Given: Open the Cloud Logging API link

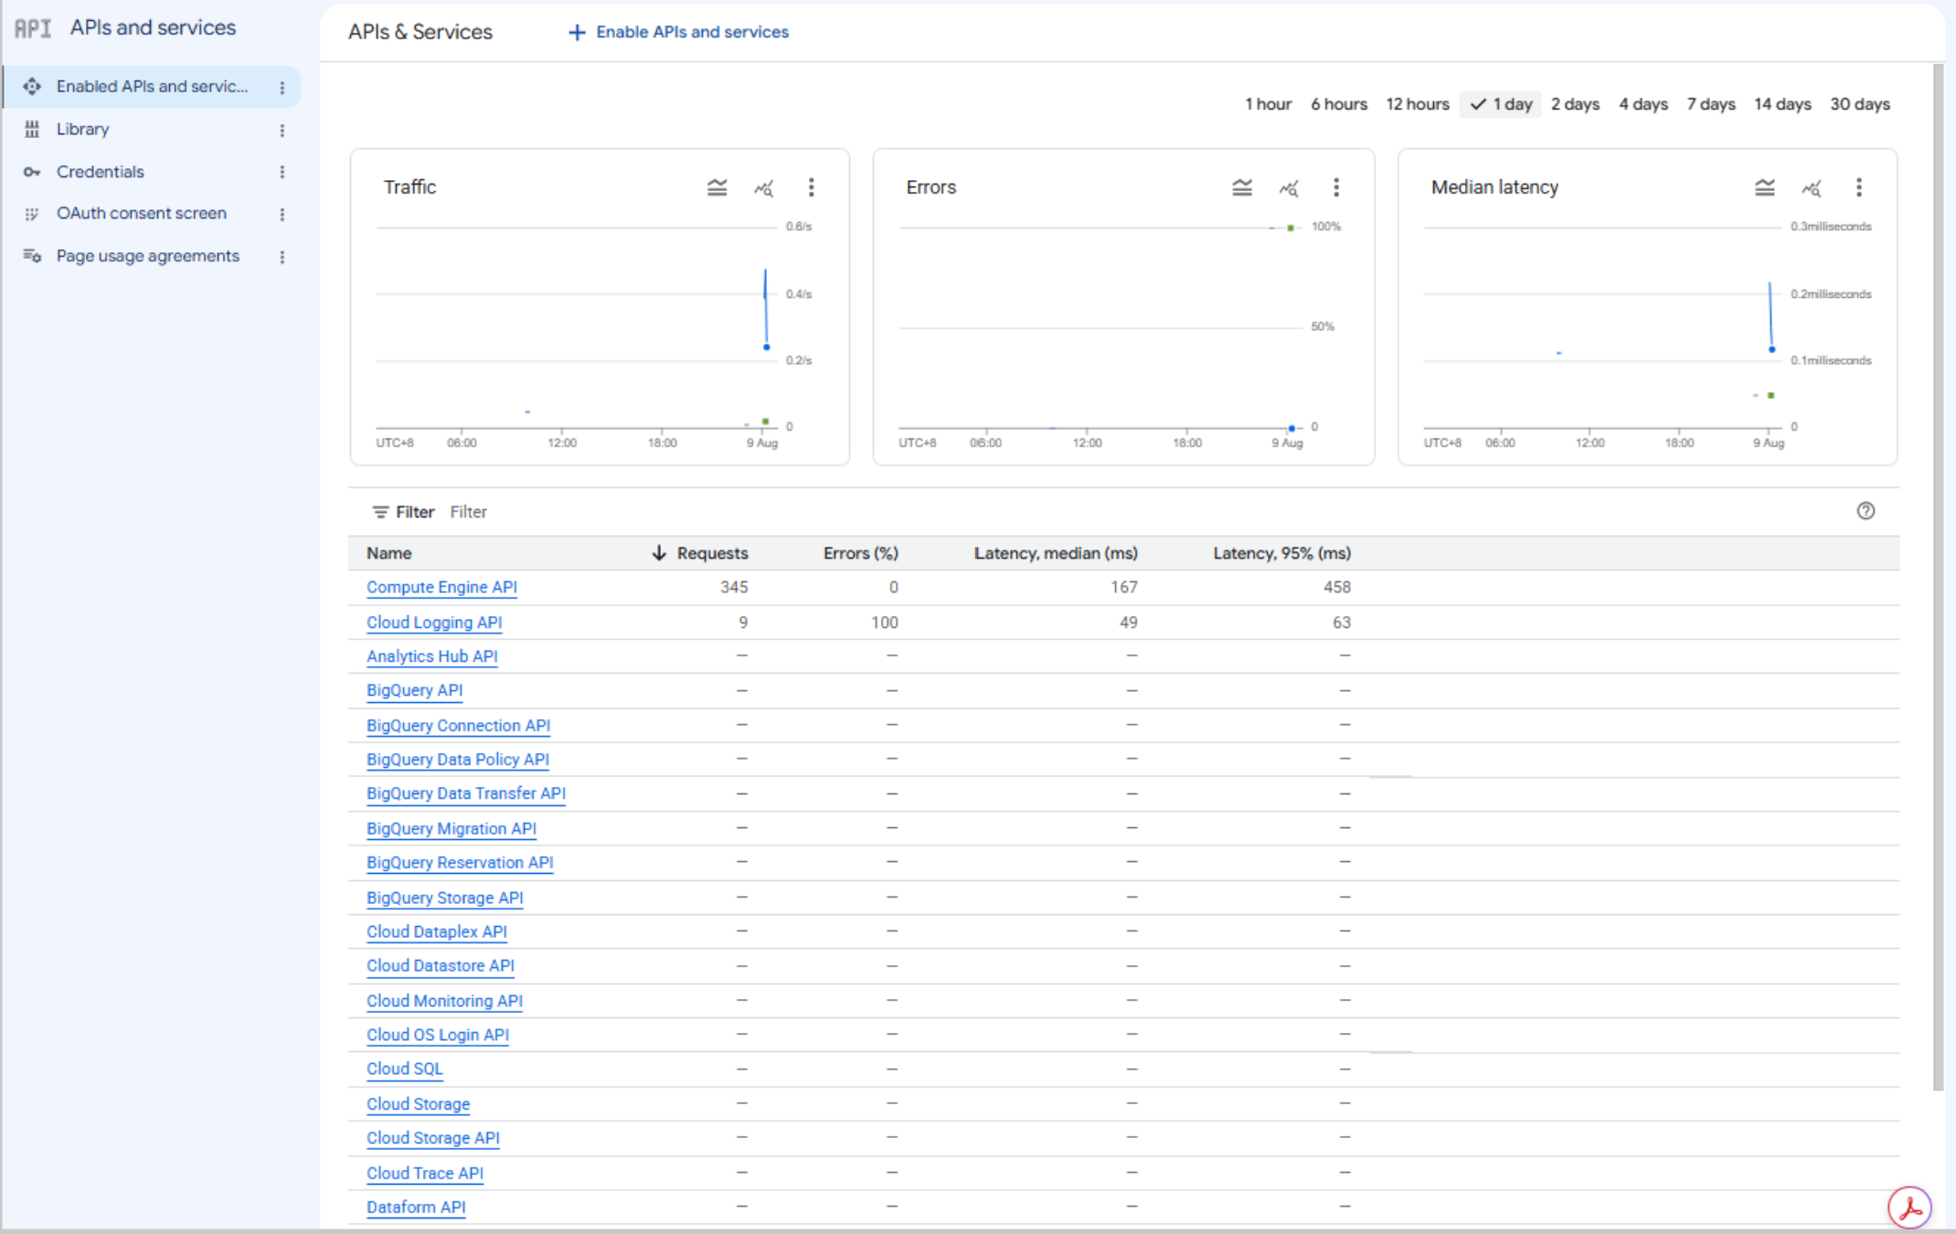Looking at the screenshot, I should coord(434,623).
